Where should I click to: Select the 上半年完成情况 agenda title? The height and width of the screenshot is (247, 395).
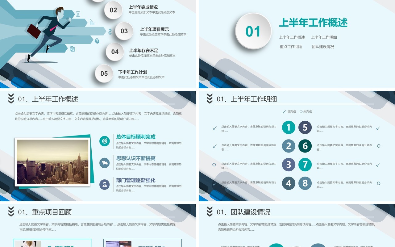[x=143, y=7]
